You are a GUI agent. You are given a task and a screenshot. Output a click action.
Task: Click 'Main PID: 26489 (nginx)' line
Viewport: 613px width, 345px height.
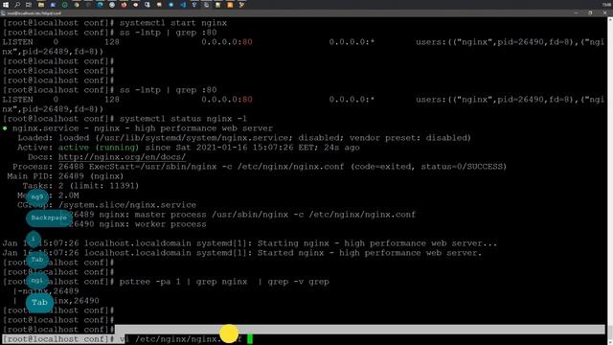65,176
